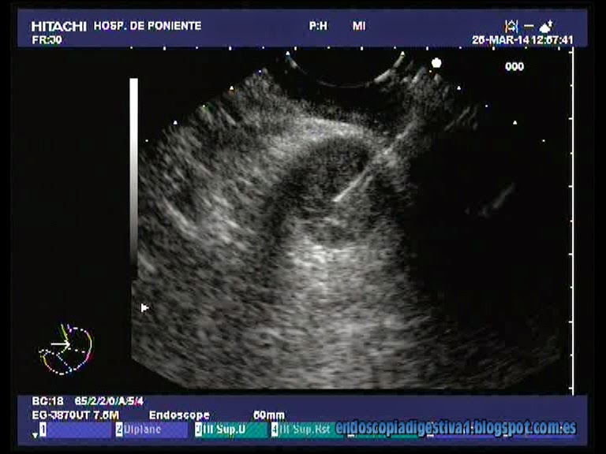Select the third Sup.U tab
The width and height of the screenshot is (606, 454).
(230, 430)
